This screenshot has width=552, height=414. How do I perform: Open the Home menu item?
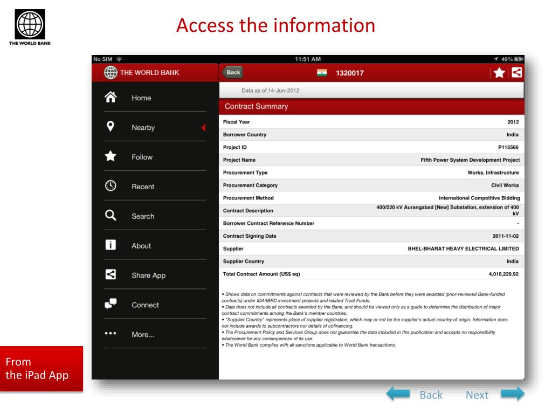155,98
